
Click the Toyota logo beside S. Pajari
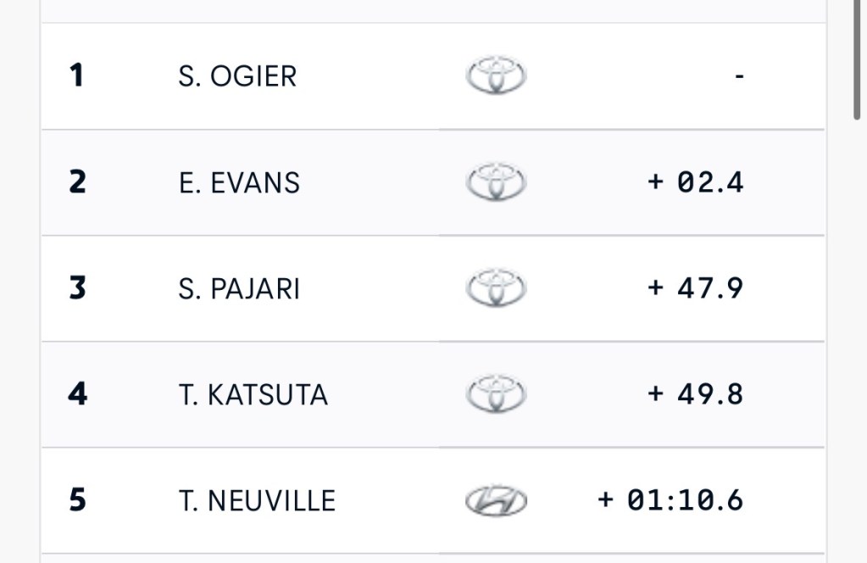[496, 288]
